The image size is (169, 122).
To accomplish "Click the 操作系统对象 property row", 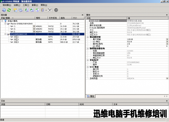I will 127,25.
